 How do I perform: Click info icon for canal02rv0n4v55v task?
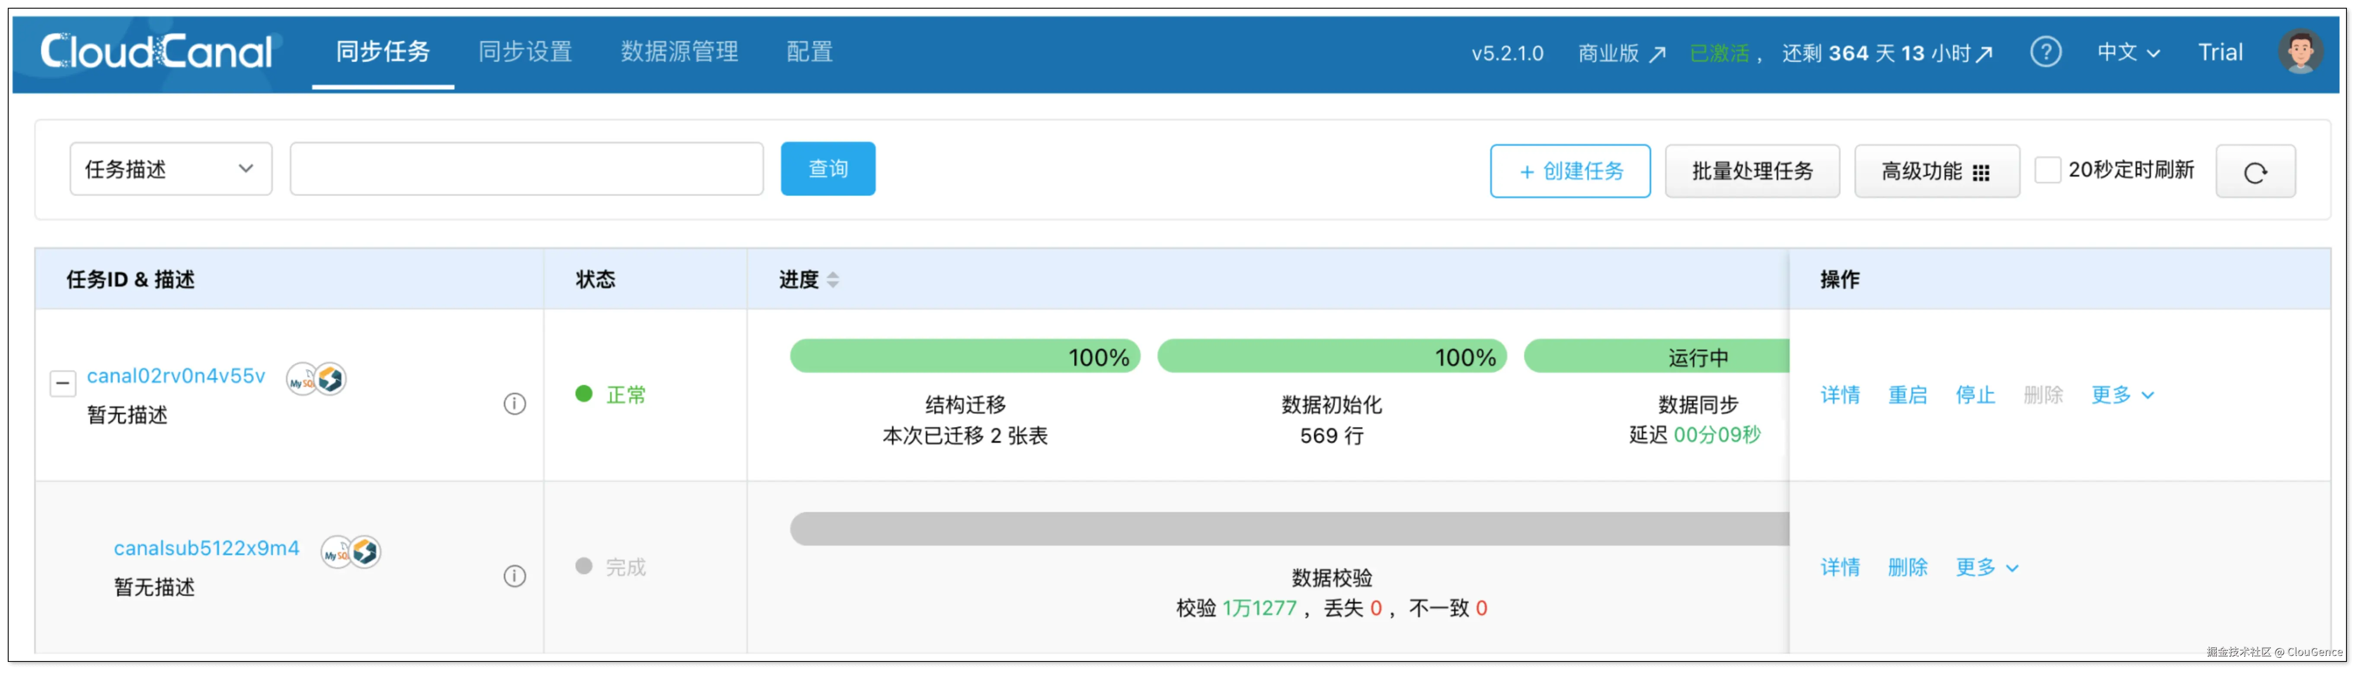[515, 403]
